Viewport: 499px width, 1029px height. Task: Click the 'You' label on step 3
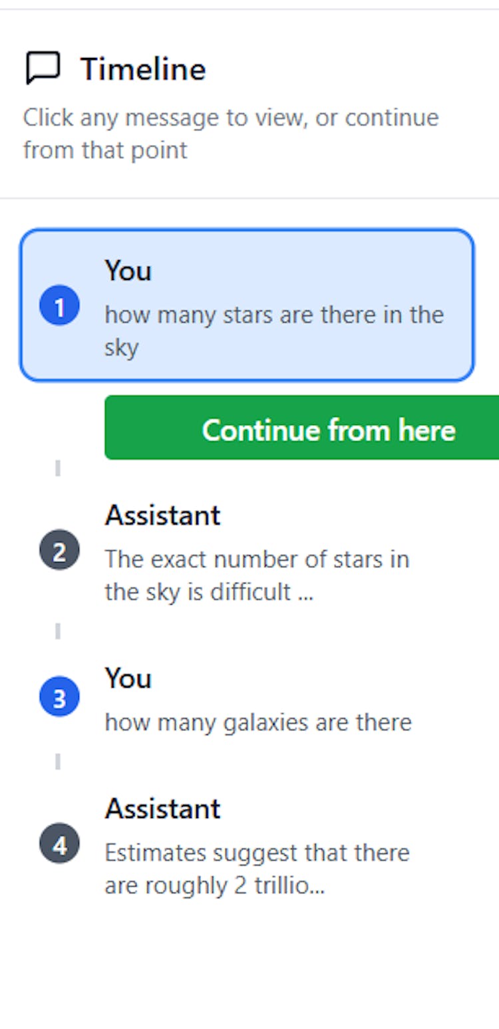[128, 678]
